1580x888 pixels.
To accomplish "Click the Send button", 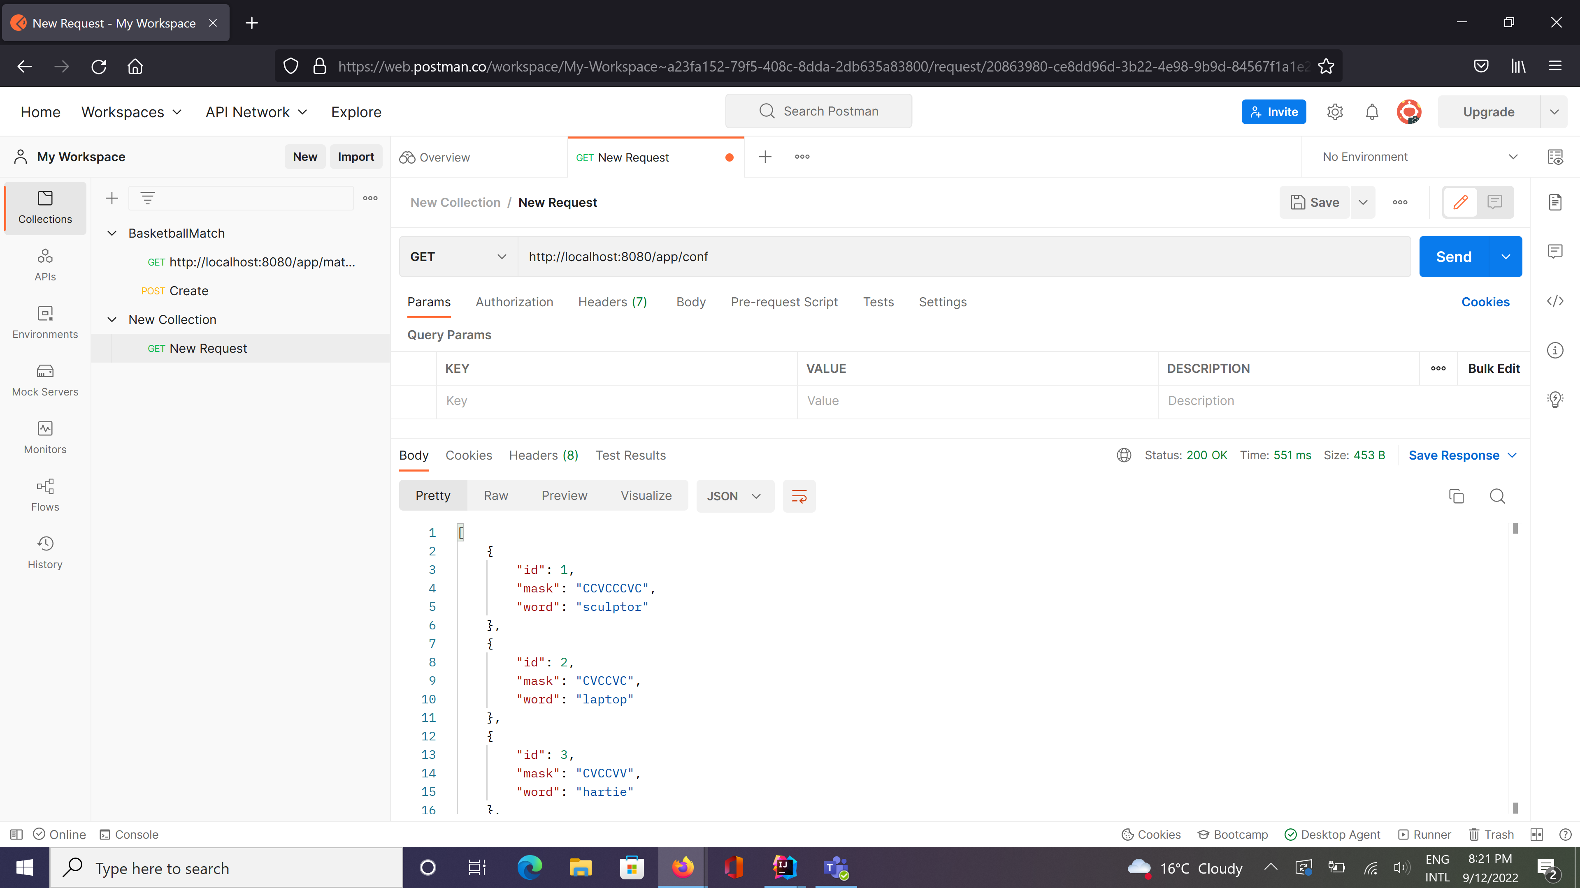I will pos(1453,256).
